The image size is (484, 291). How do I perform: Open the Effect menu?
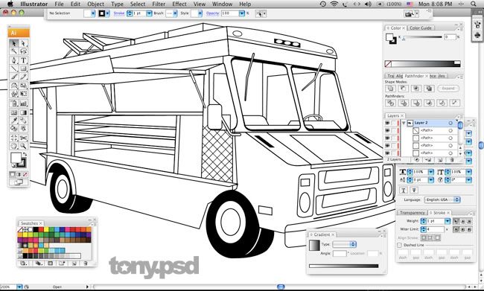(x=179, y=4)
